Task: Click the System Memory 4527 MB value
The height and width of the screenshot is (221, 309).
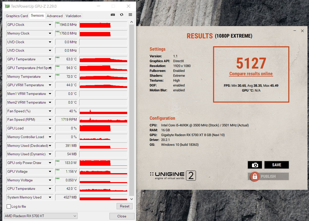Action: [x=67, y=197]
